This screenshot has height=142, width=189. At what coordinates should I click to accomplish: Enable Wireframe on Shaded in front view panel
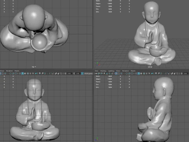[28, 73]
